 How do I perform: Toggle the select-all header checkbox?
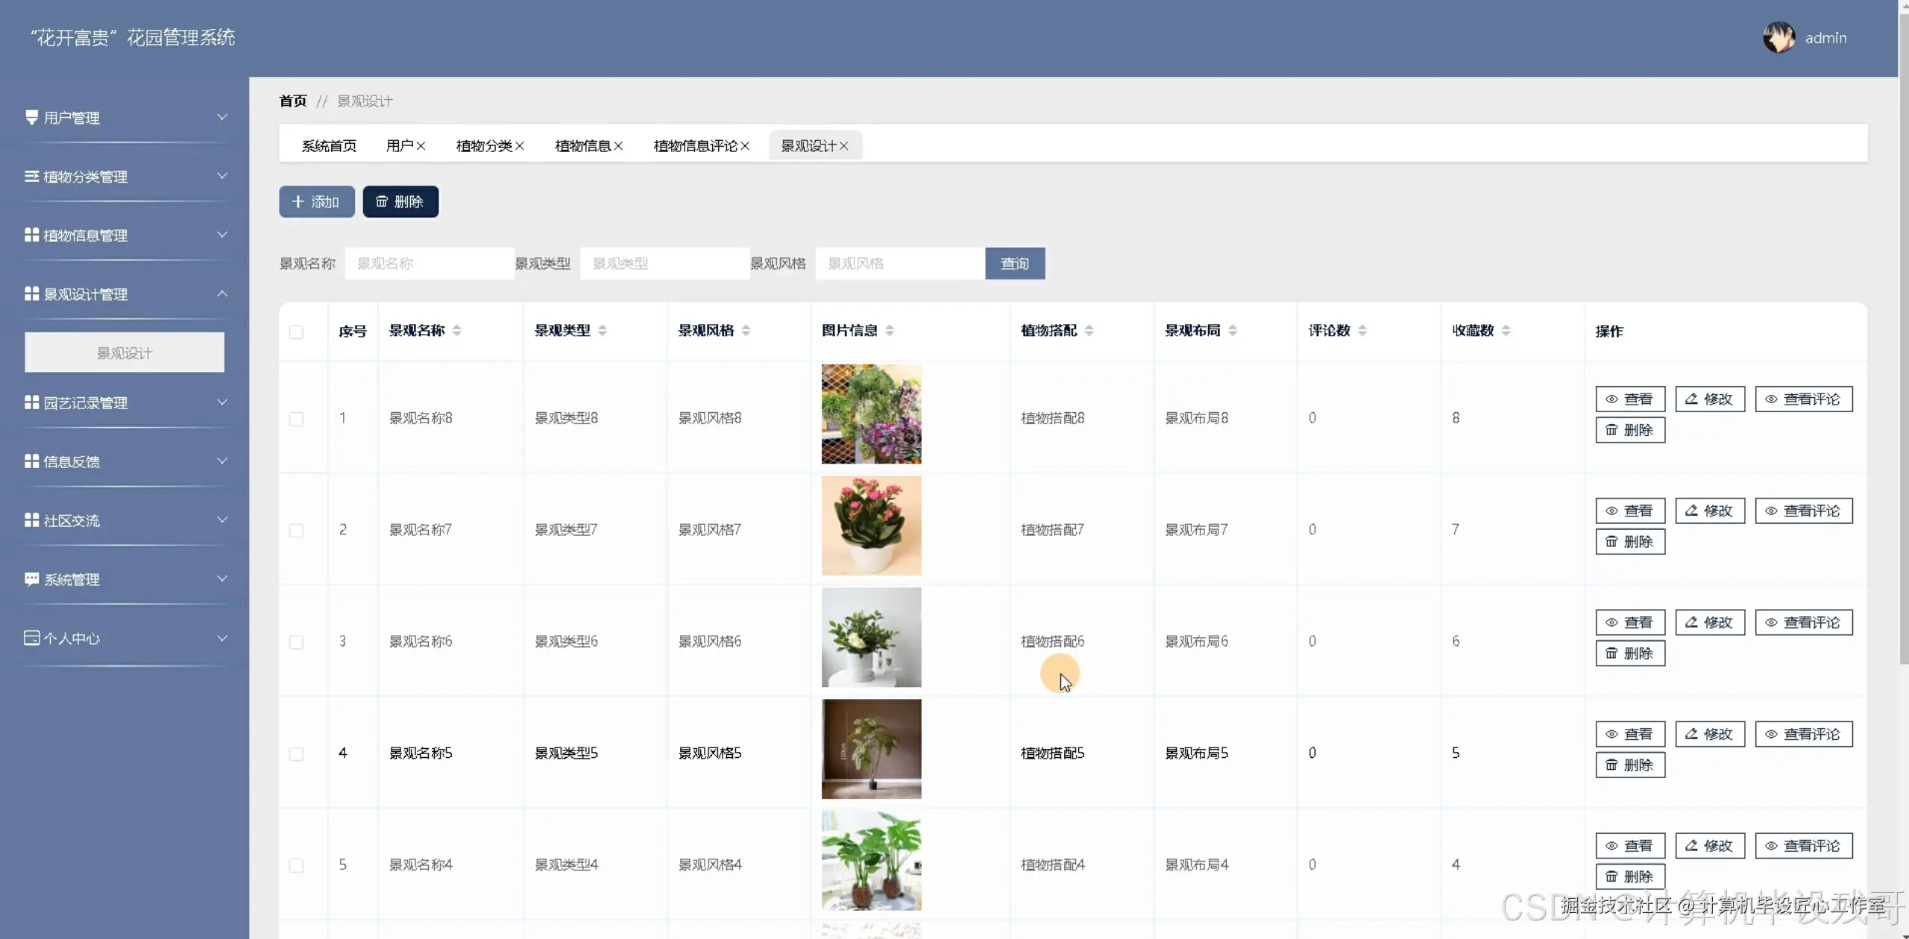[x=296, y=332]
